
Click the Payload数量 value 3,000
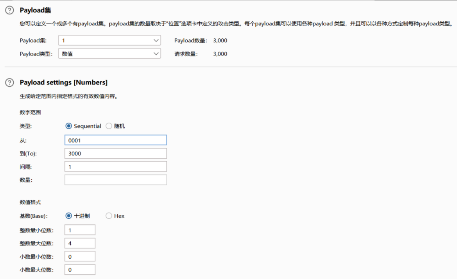pos(220,40)
